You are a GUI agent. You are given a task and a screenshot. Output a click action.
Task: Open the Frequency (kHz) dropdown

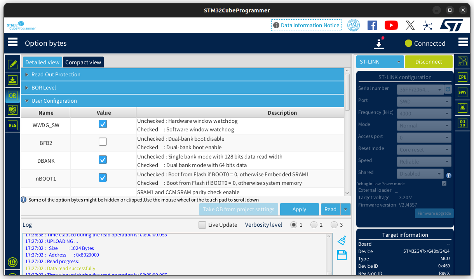[x=424, y=114]
